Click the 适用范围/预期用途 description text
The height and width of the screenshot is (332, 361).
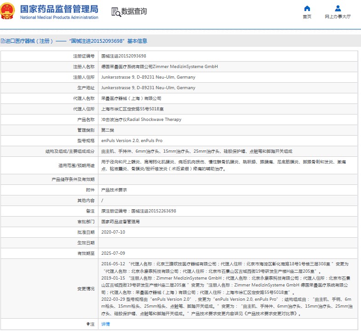[x=223, y=165]
